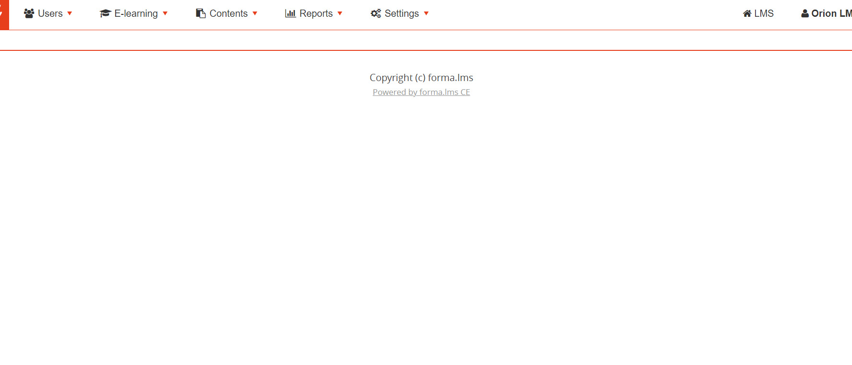
Task: Click the Settings gears icon
Action: 376,13
